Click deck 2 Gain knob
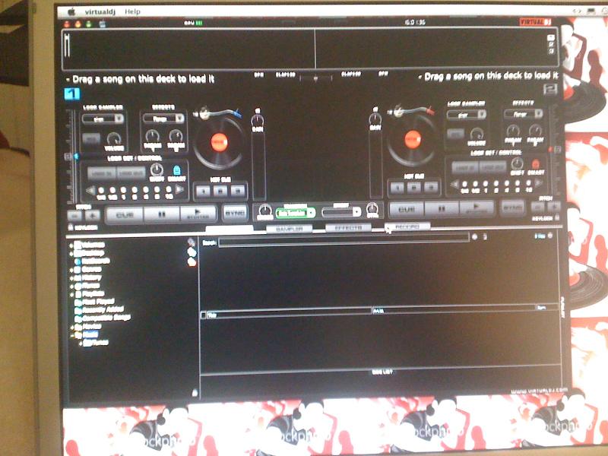Screen dimensions: 608x456 375,119
